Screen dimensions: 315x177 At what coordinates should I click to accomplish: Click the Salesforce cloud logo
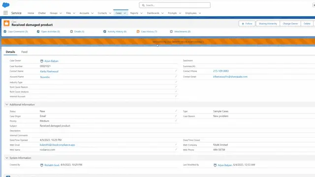pos(6,5)
